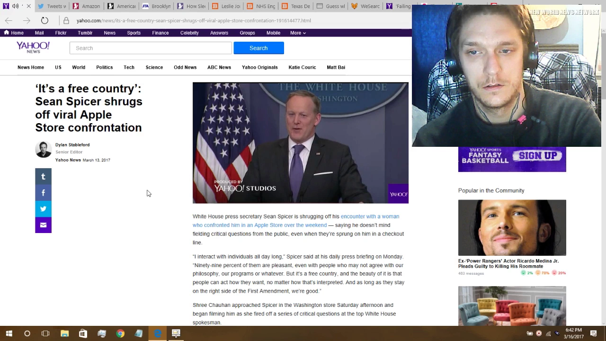The width and height of the screenshot is (606, 341).
Task: Share the article by email
Action: tap(43, 225)
